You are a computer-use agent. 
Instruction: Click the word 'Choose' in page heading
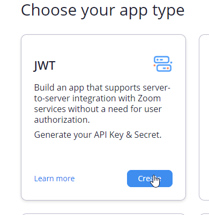click(x=49, y=10)
